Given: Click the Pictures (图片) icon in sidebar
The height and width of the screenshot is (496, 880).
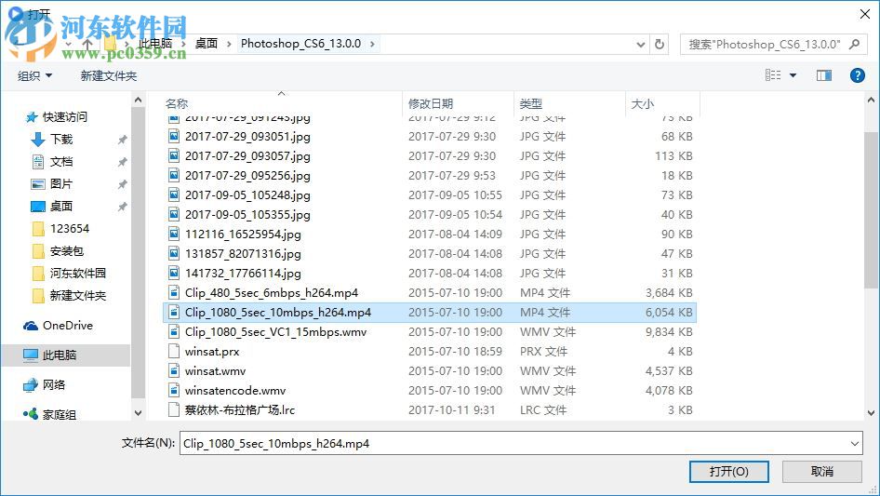Looking at the screenshot, I should click(37, 184).
